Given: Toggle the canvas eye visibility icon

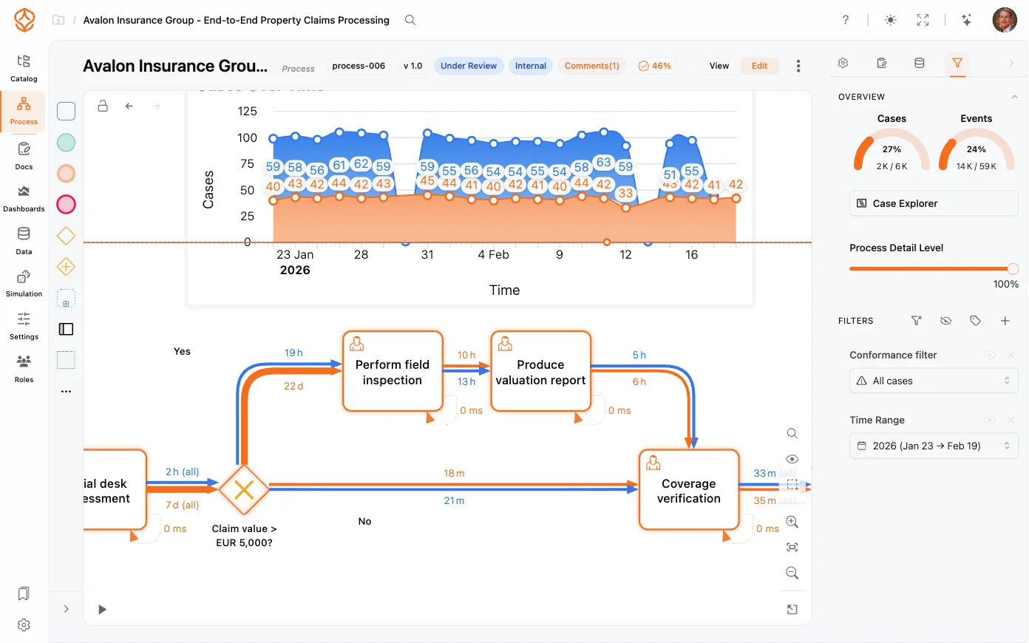Looking at the screenshot, I should pyautogui.click(x=792, y=459).
